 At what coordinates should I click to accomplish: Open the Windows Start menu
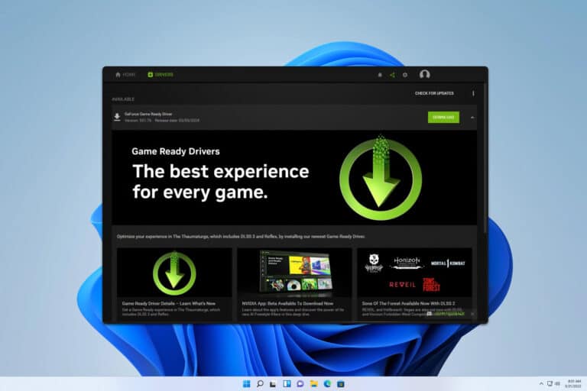[x=247, y=384]
